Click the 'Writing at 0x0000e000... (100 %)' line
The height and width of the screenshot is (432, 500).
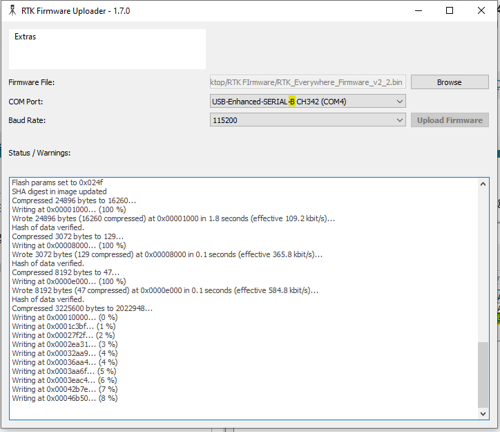69,281
